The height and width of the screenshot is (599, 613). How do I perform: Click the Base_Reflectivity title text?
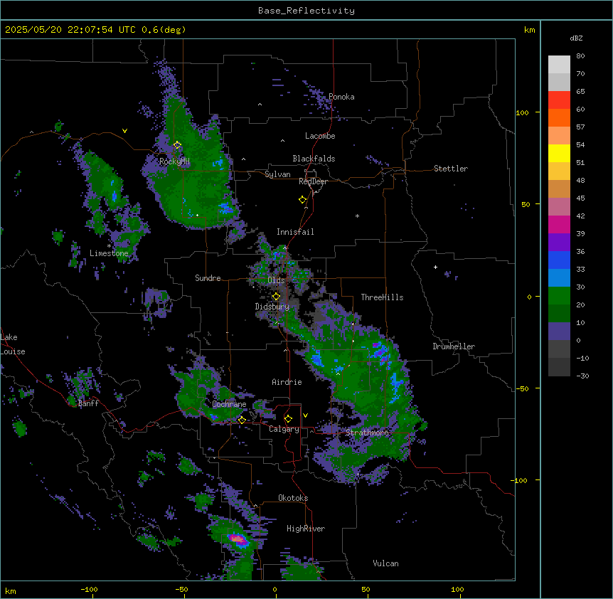[306, 11]
